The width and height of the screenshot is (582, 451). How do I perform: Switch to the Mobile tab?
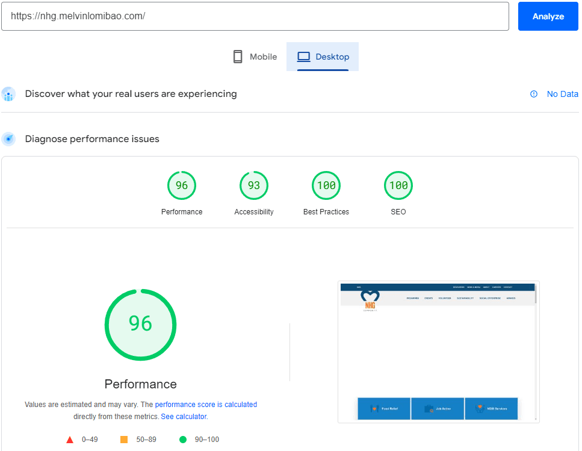(255, 56)
